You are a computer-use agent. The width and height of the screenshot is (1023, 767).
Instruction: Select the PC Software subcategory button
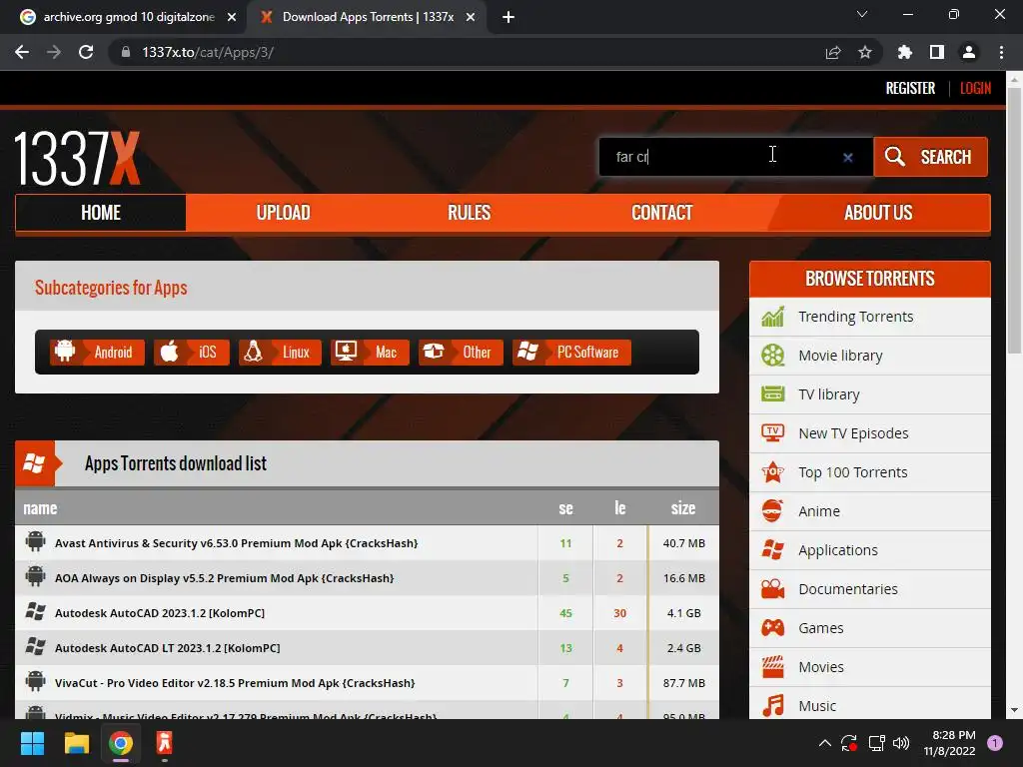point(571,353)
